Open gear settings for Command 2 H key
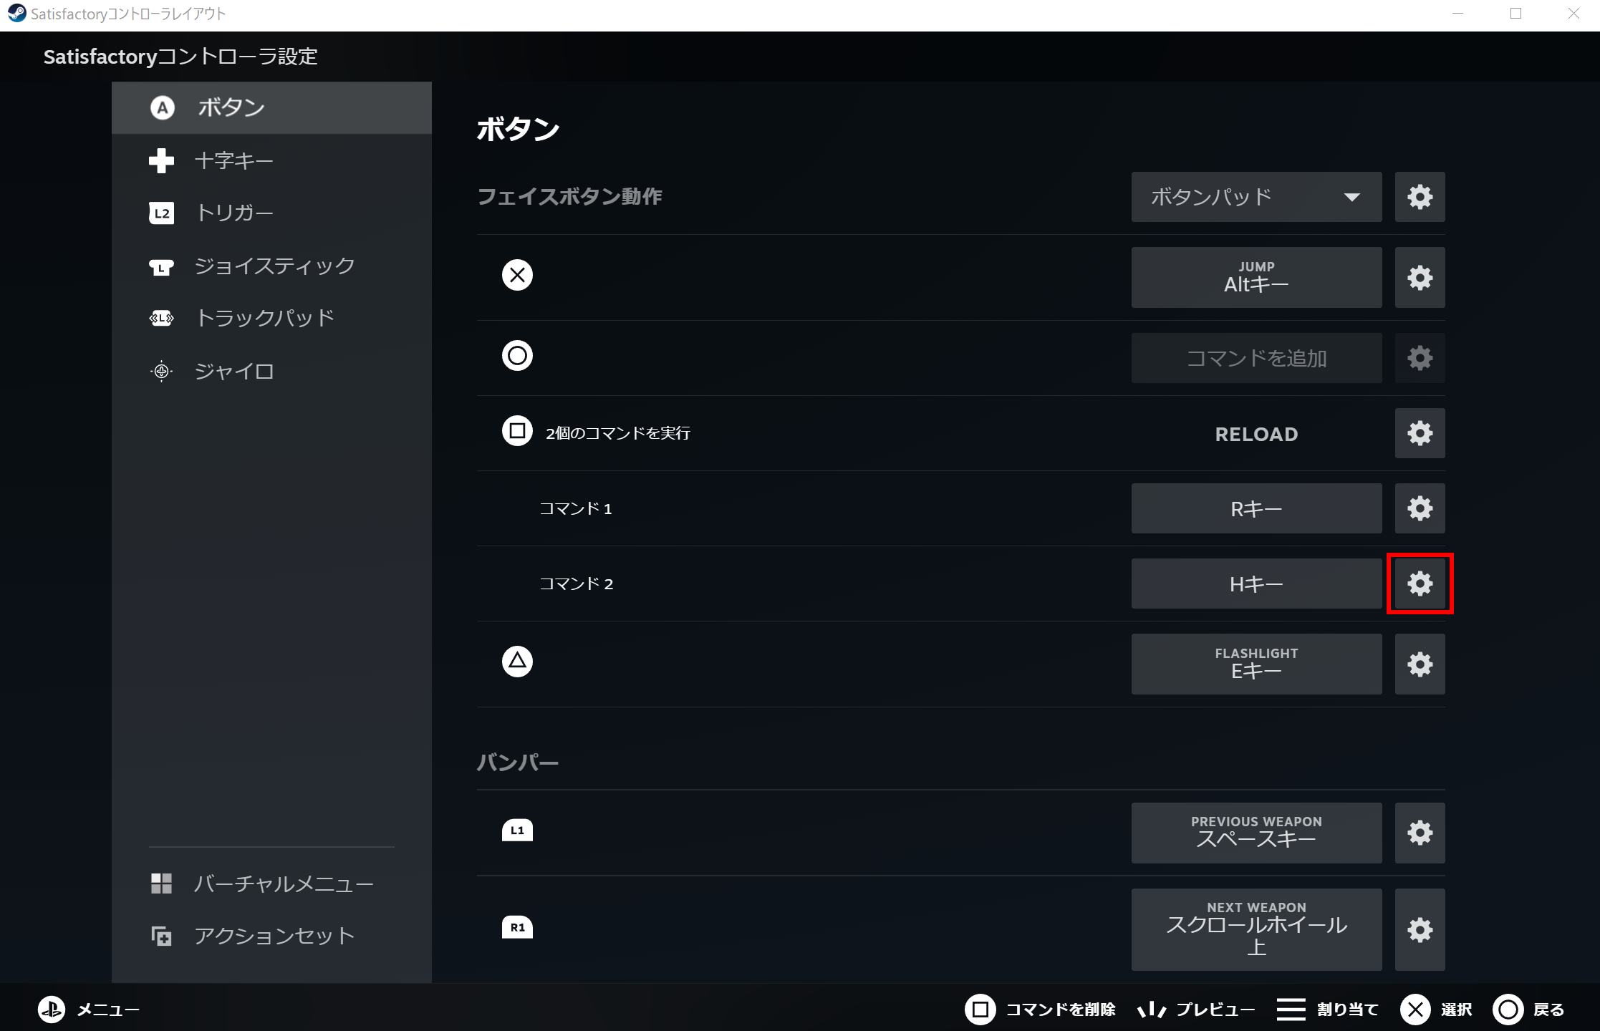This screenshot has width=1600, height=1031. pyautogui.click(x=1420, y=584)
